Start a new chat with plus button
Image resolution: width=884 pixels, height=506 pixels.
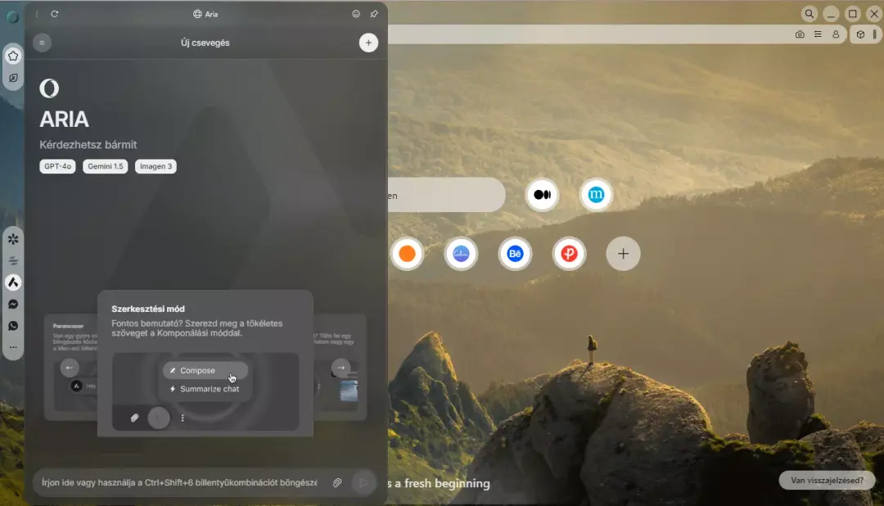tap(368, 43)
